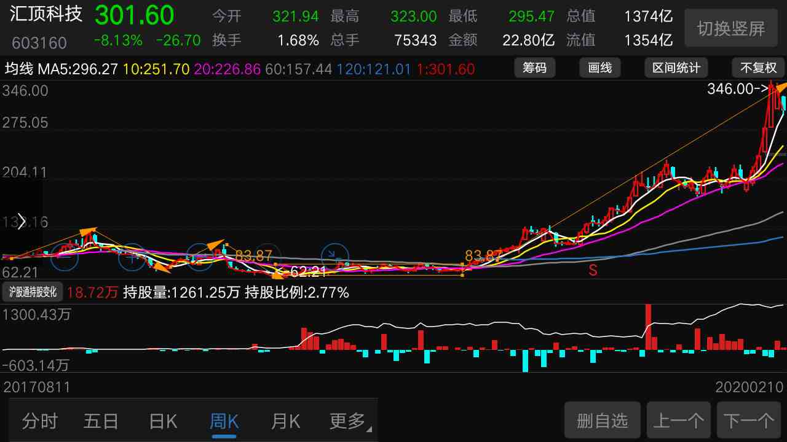Click the 120:121.01 moving average value
787x442 pixels.
374,69
